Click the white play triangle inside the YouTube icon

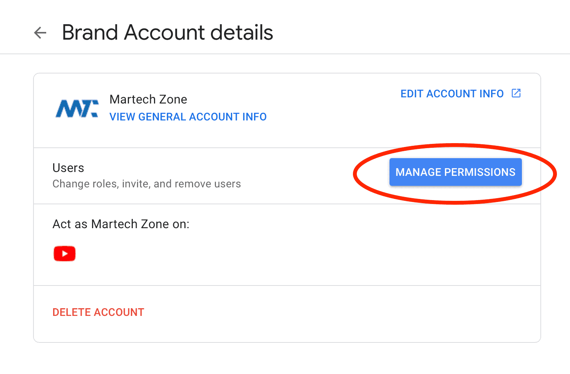[65, 254]
